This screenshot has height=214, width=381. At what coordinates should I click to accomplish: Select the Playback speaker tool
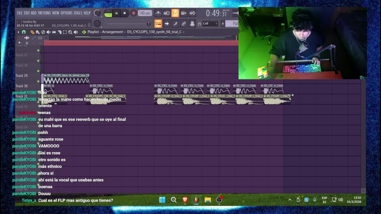pyautogui.click(x=76, y=32)
